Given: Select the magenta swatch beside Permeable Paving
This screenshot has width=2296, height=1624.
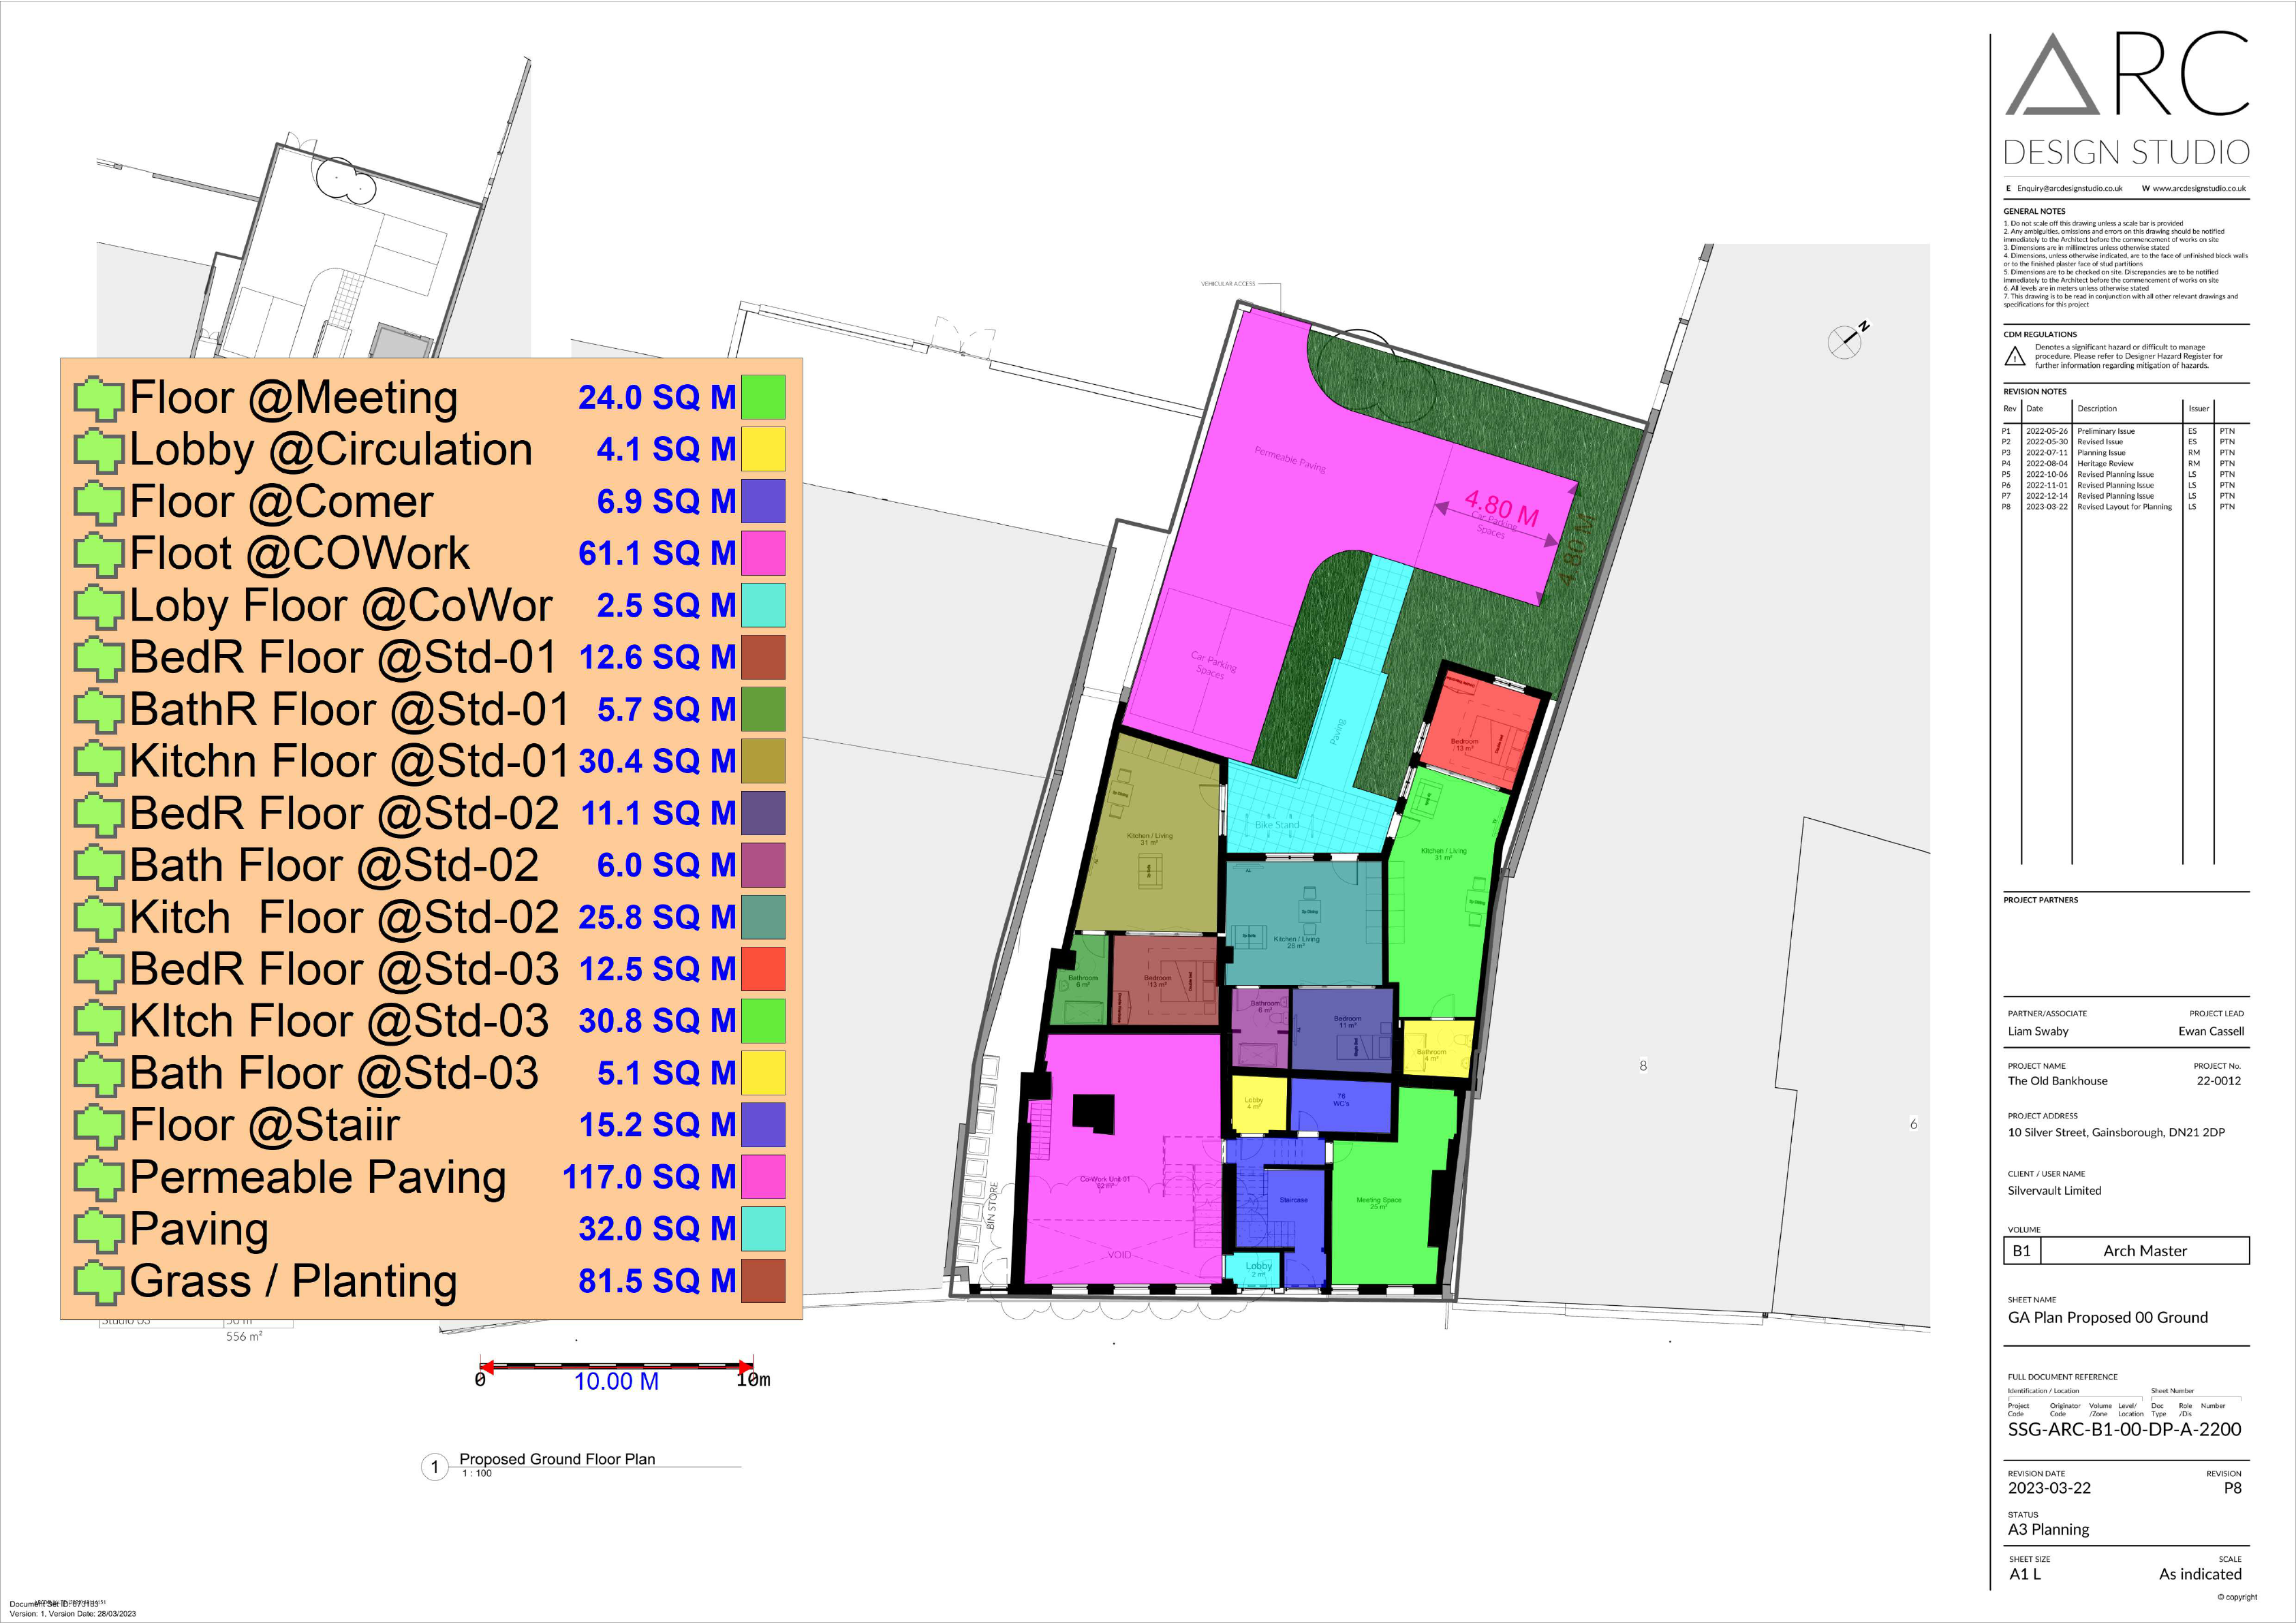Looking at the screenshot, I should point(765,1177).
